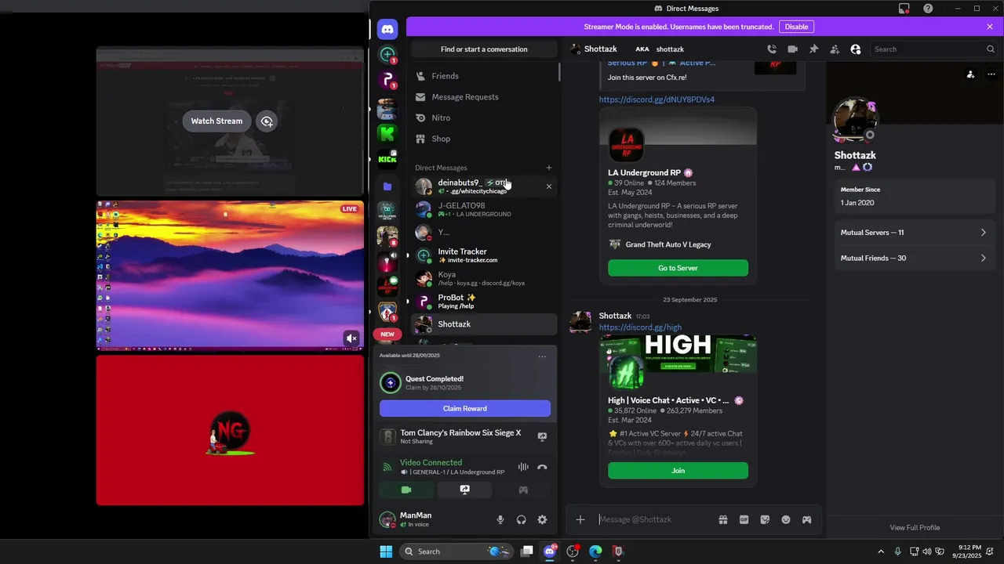Share Rainbow Six Siege X screen icon
This screenshot has height=564, width=1004.
[x=542, y=437]
